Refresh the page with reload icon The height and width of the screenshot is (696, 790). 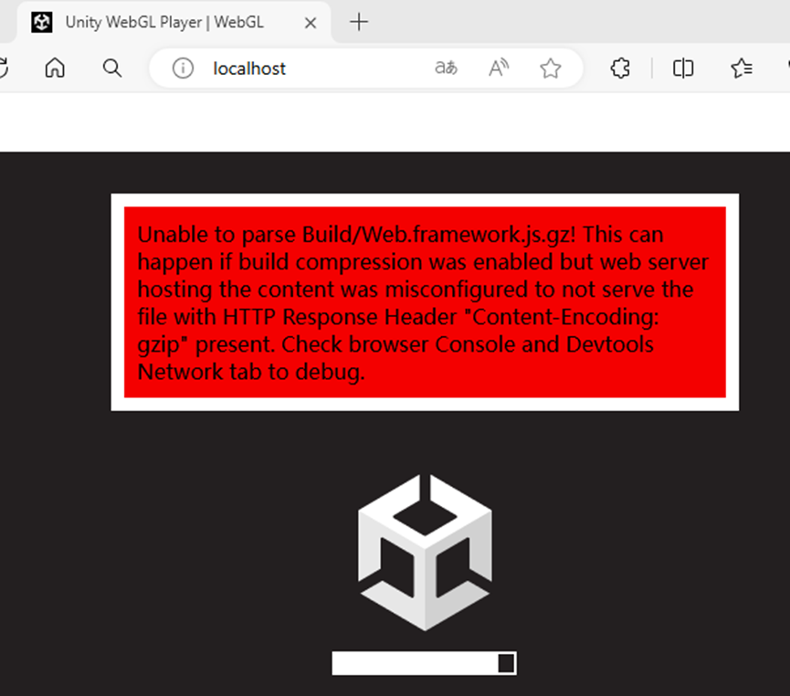coord(3,68)
